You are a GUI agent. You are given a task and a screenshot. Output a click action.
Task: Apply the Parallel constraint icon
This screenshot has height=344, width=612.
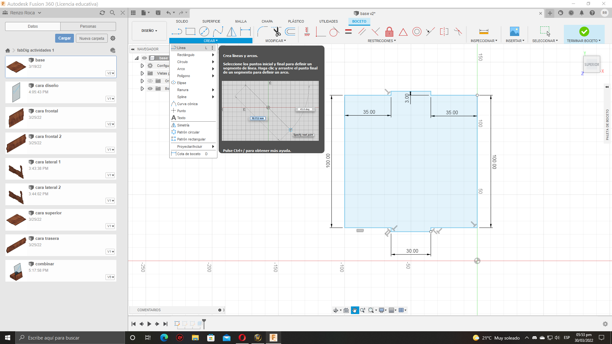[362, 32]
